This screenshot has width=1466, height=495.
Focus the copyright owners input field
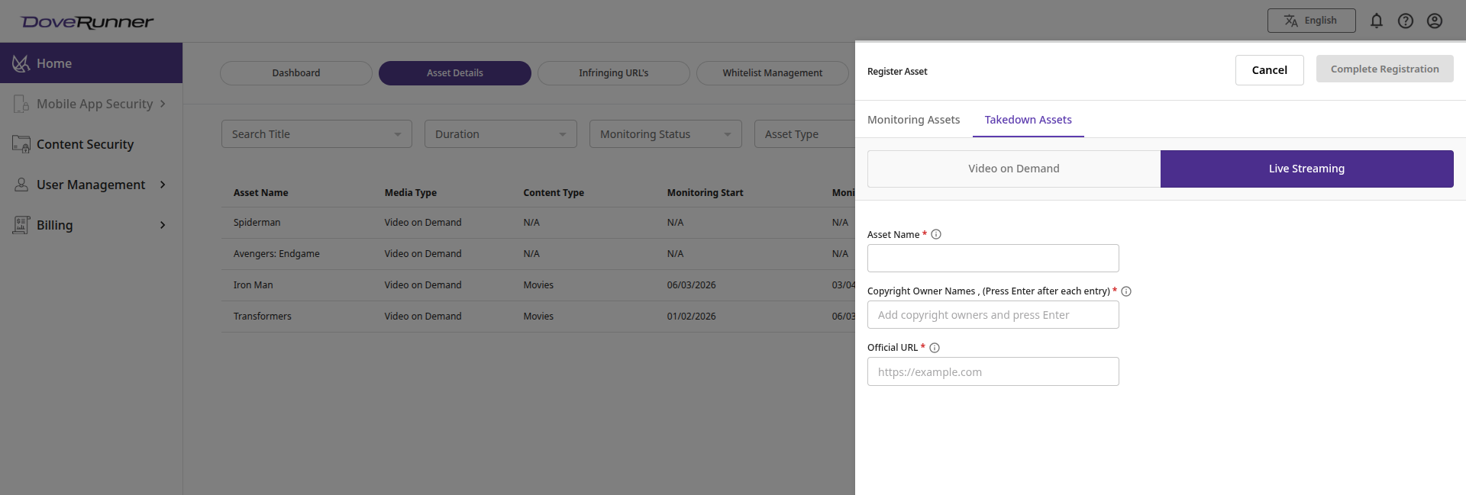(x=993, y=315)
